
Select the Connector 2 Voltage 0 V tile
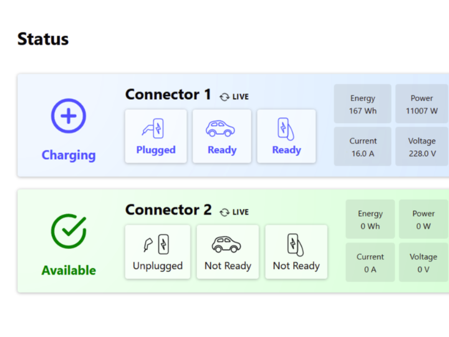tap(423, 262)
